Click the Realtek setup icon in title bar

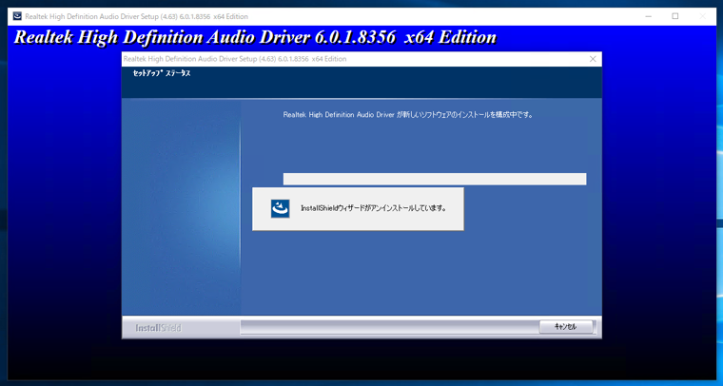coord(17,16)
